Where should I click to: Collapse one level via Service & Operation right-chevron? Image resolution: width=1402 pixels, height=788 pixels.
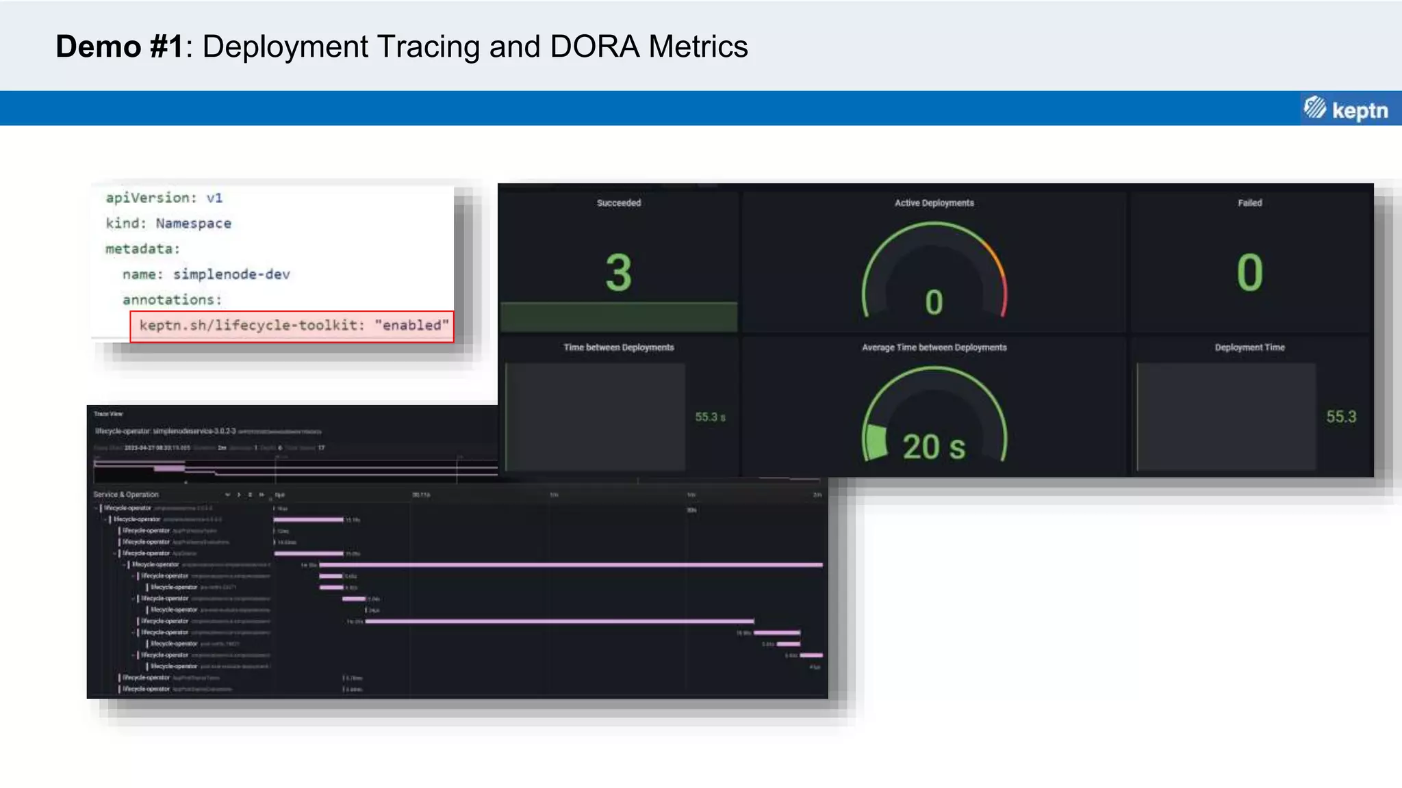click(x=238, y=495)
